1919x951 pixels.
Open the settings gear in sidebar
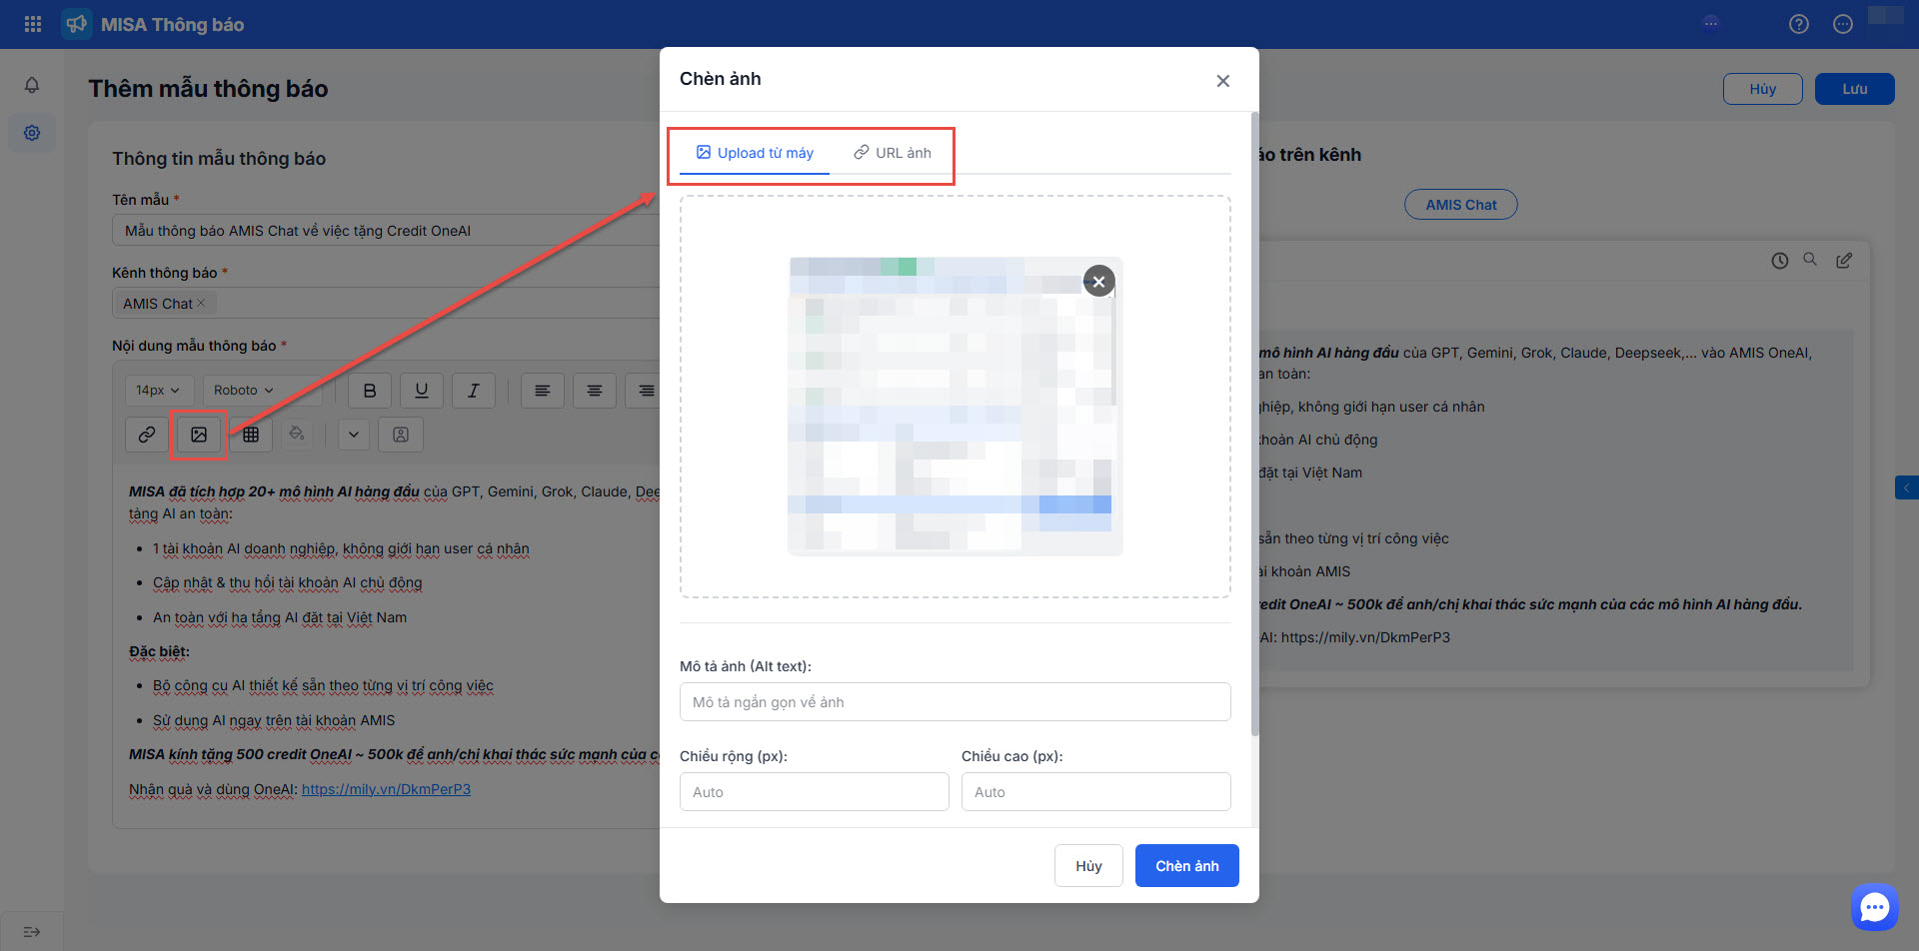click(x=32, y=133)
